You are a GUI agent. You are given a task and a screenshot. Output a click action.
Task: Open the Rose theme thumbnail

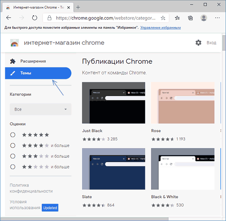[x=183, y=103]
